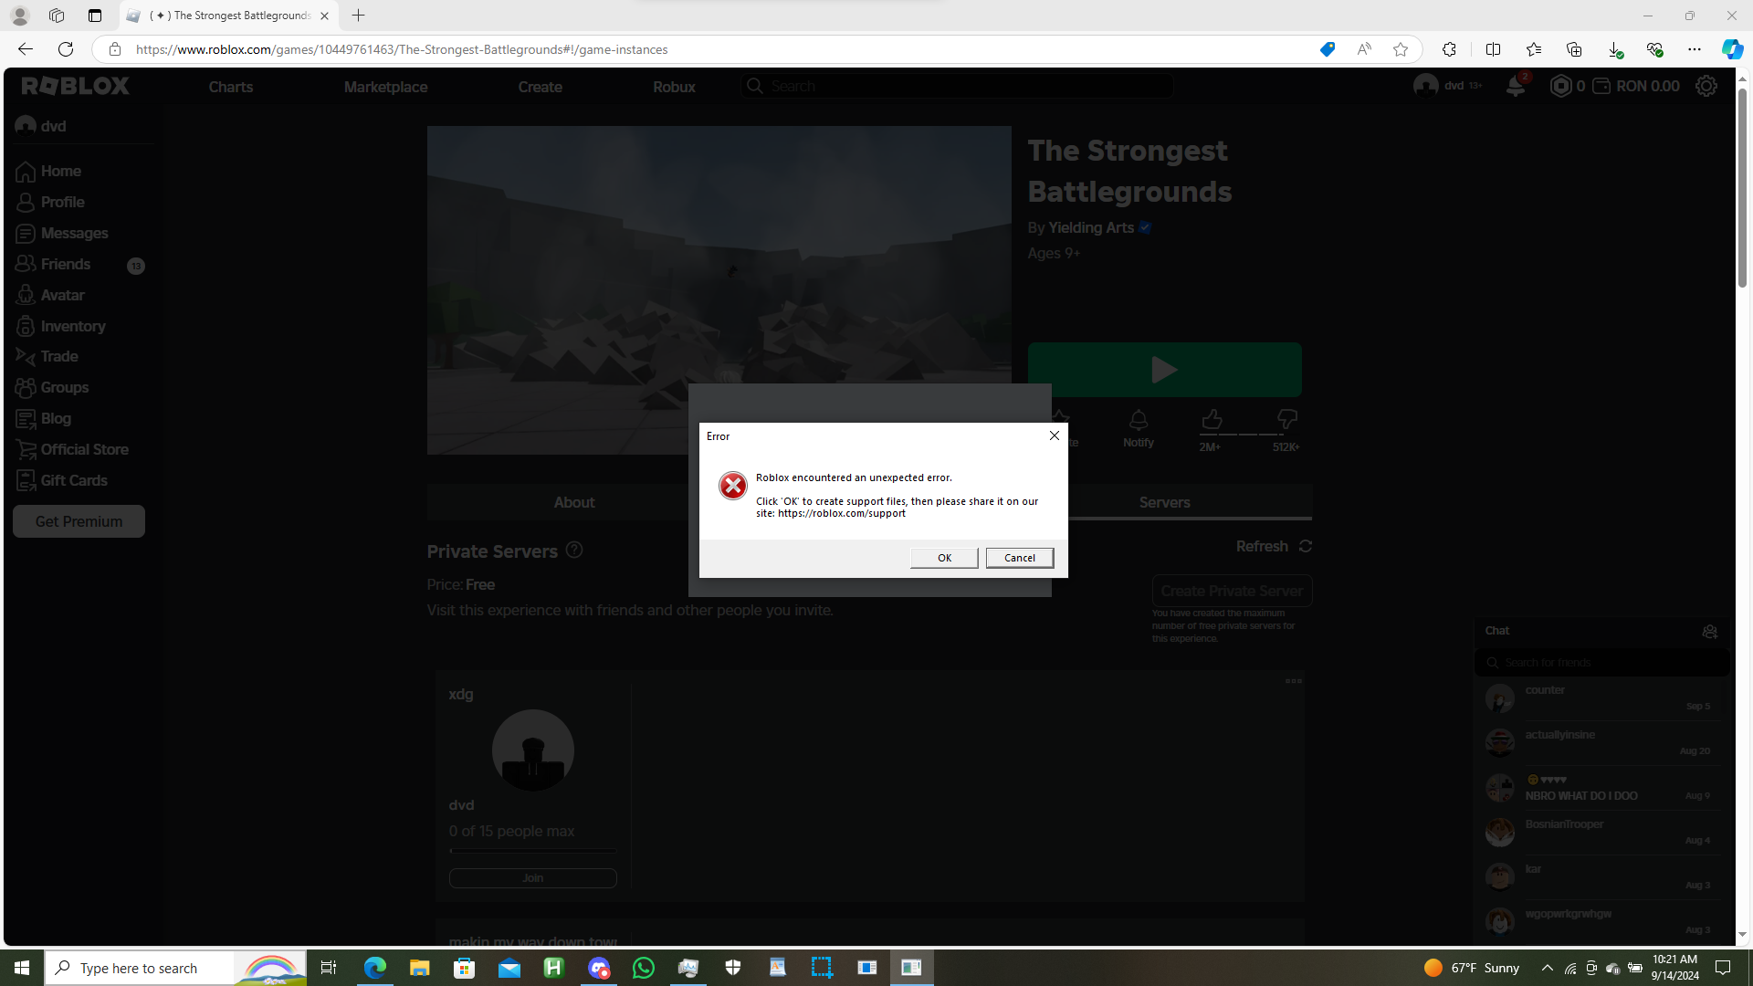This screenshot has width=1753, height=986.
Task: Click the Roblox search field
Action: [959, 86]
